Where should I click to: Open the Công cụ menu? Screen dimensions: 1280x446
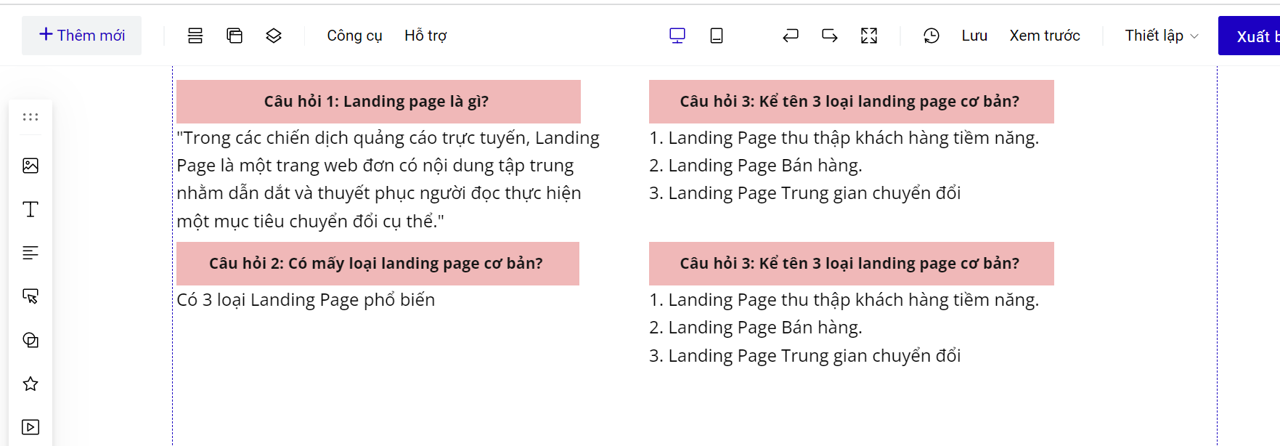[354, 36]
